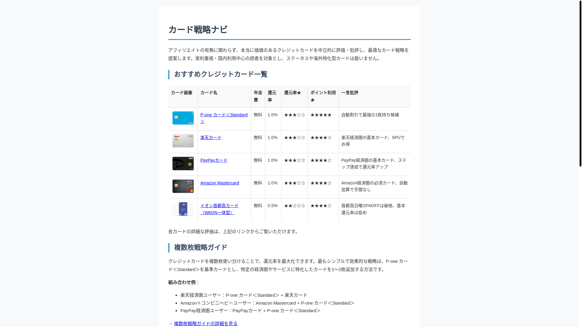Click the おすすめクレジットカード一覧 heading

(220, 74)
